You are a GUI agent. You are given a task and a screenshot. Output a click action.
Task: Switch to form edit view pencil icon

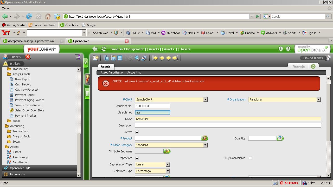click(x=87, y=79)
